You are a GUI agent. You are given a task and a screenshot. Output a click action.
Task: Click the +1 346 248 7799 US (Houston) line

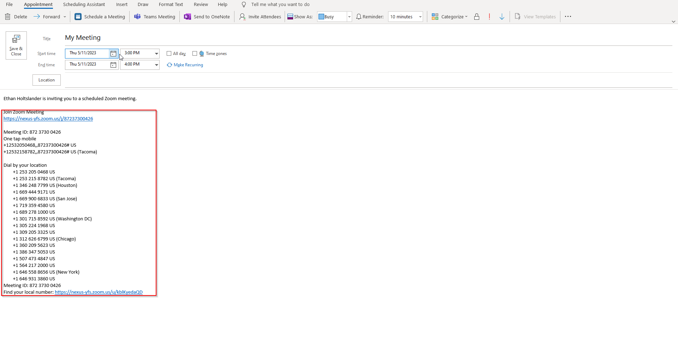coord(45,185)
